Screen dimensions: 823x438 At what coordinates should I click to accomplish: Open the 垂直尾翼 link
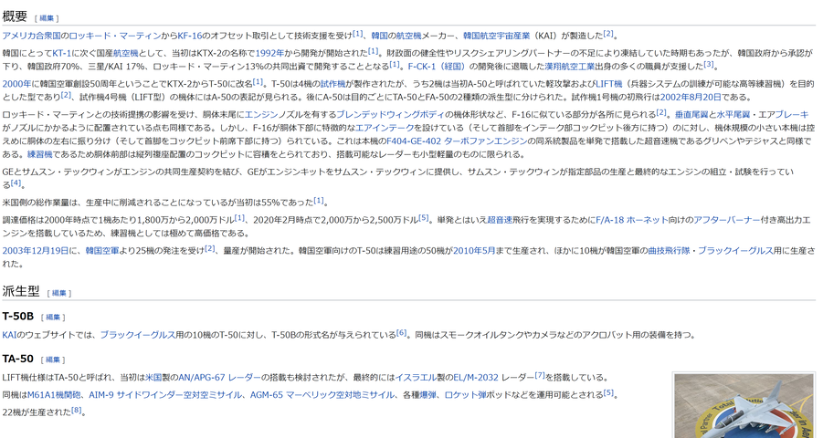pos(691,114)
